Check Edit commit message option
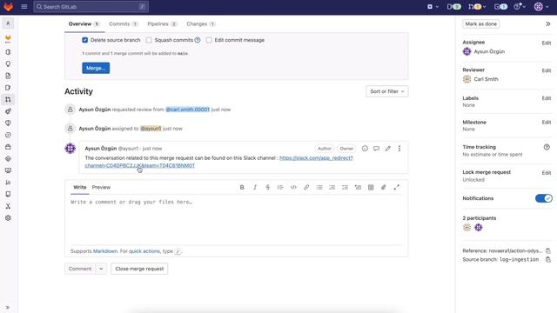 [x=209, y=40]
